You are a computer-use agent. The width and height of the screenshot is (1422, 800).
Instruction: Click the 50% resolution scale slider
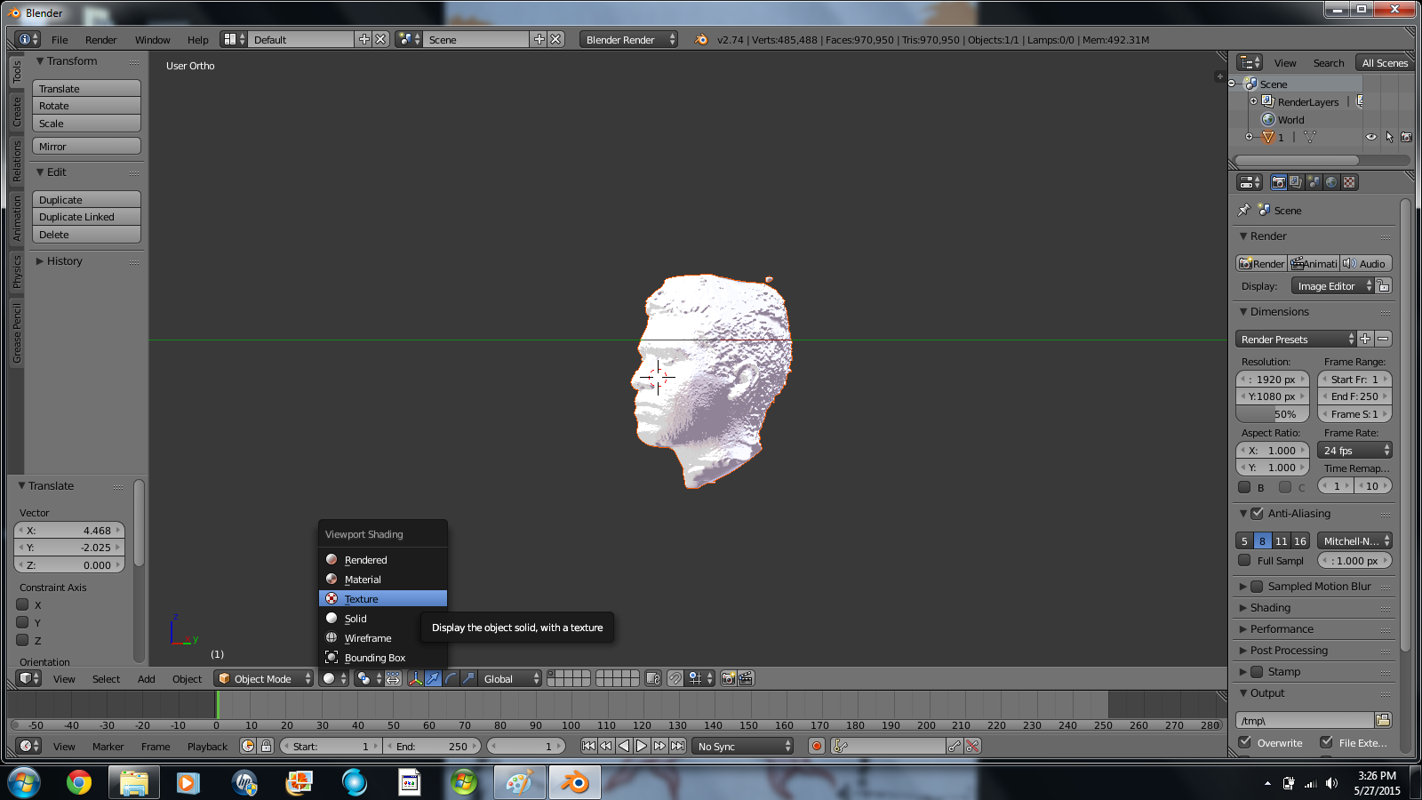[1272, 414]
